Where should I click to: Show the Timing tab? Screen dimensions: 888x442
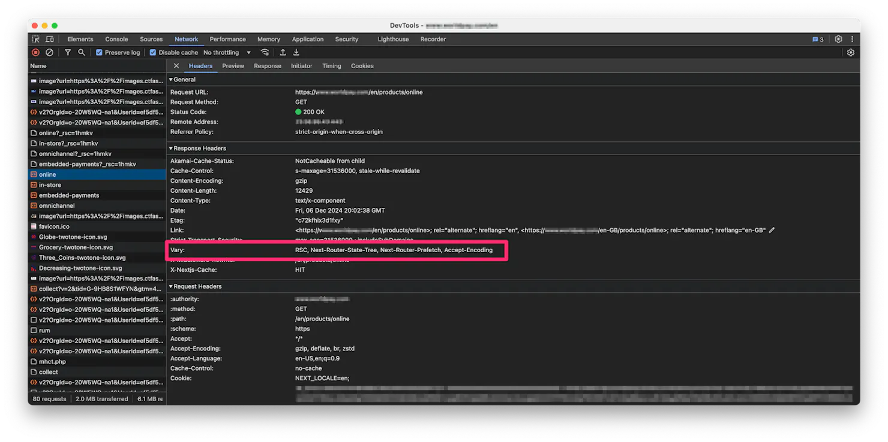point(332,66)
